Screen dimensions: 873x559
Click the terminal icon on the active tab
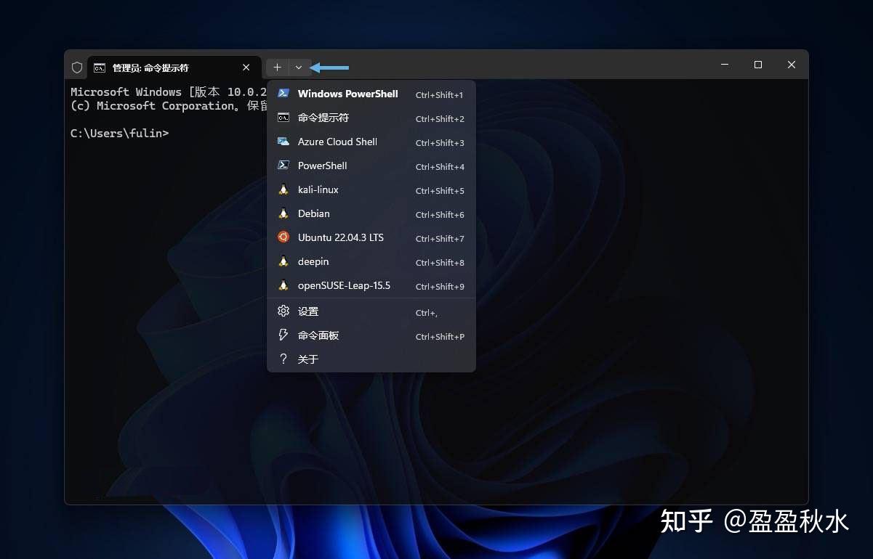(99, 67)
